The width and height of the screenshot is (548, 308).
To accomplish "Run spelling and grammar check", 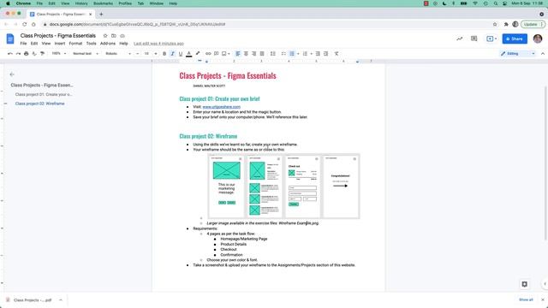I will point(34,54).
